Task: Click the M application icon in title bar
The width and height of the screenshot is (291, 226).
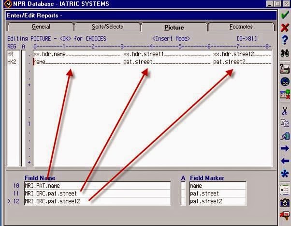Action: click(8, 4)
